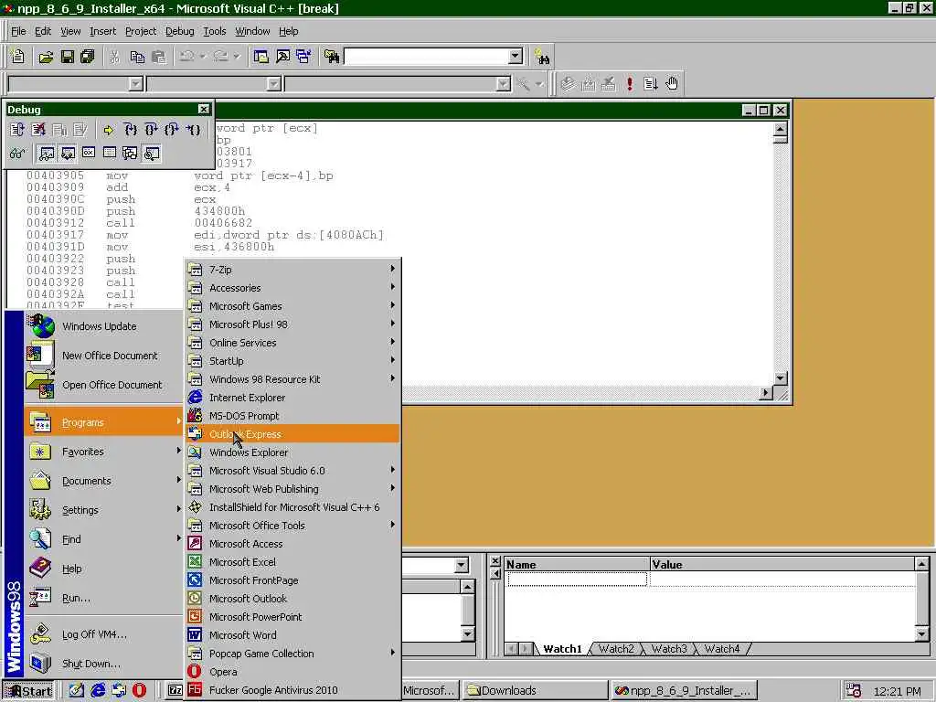Click the Find text input field

tap(427, 57)
